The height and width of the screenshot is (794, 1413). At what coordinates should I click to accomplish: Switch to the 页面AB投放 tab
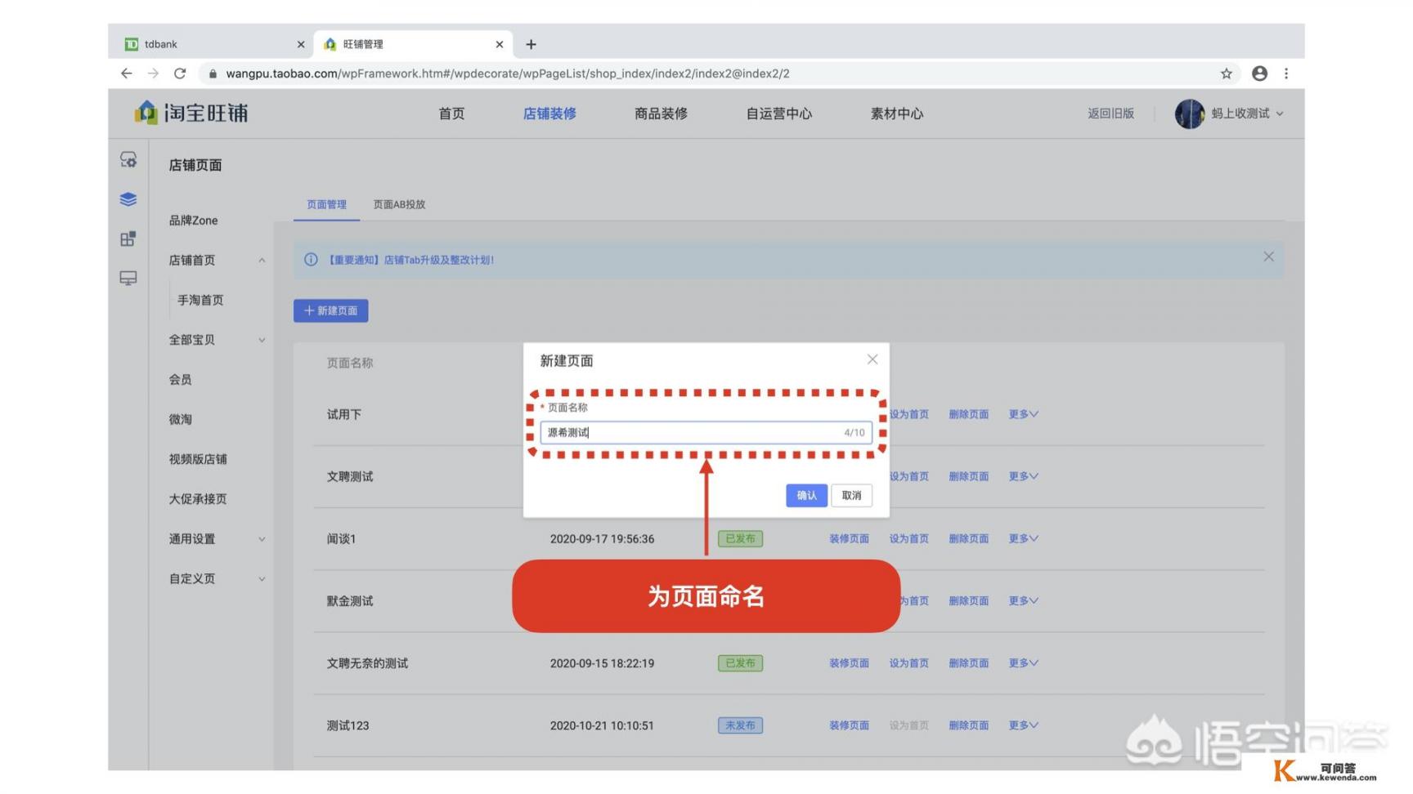click(399, 204)
